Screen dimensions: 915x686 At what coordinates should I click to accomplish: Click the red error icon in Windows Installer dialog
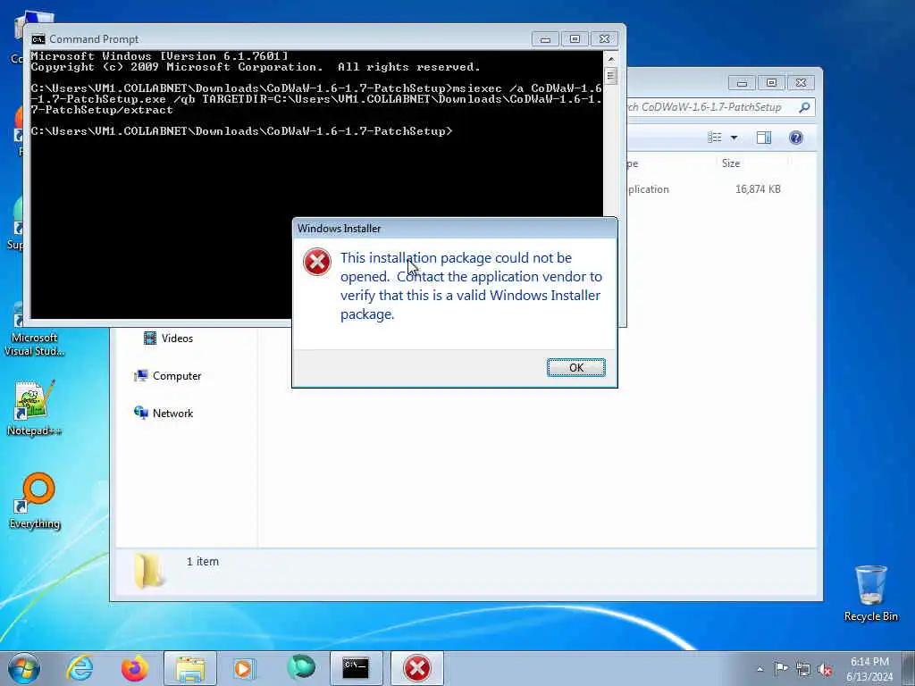[x=317, y=262]
